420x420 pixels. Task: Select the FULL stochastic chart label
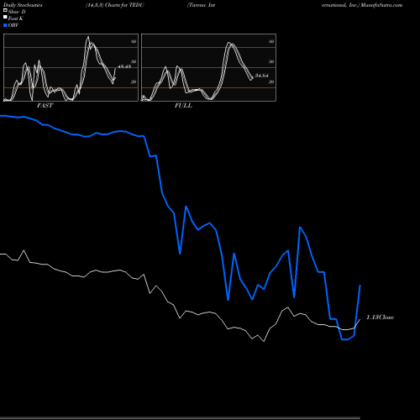coord(183,106)
